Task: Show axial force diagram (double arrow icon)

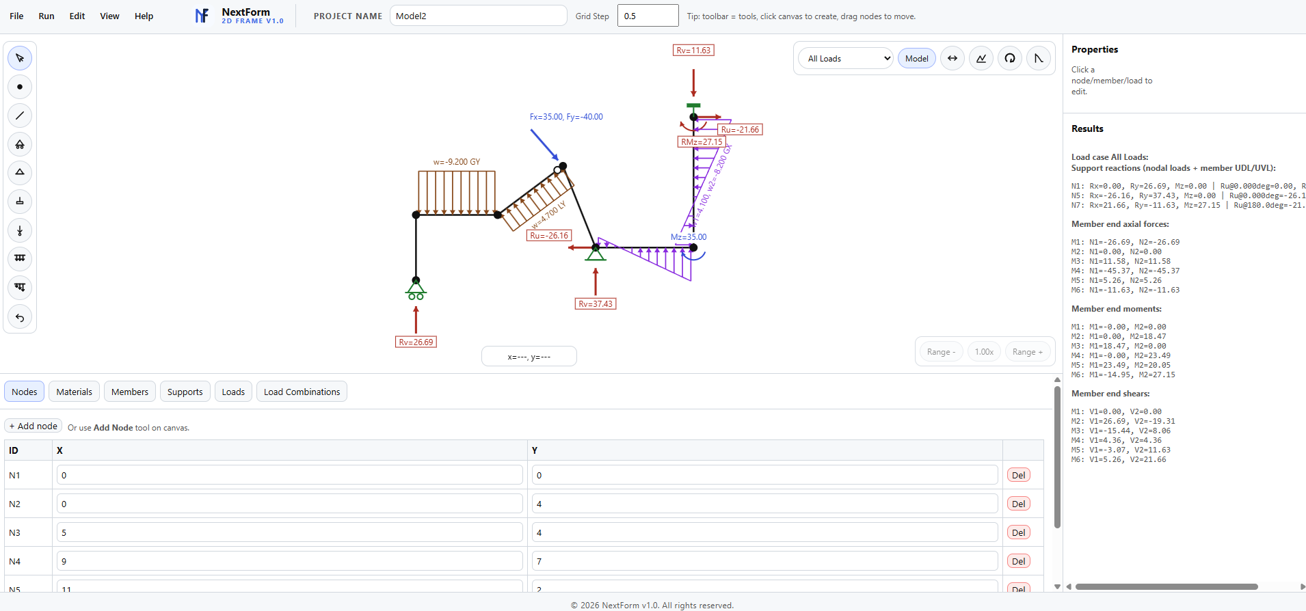Action: click(x=952, y=58)
